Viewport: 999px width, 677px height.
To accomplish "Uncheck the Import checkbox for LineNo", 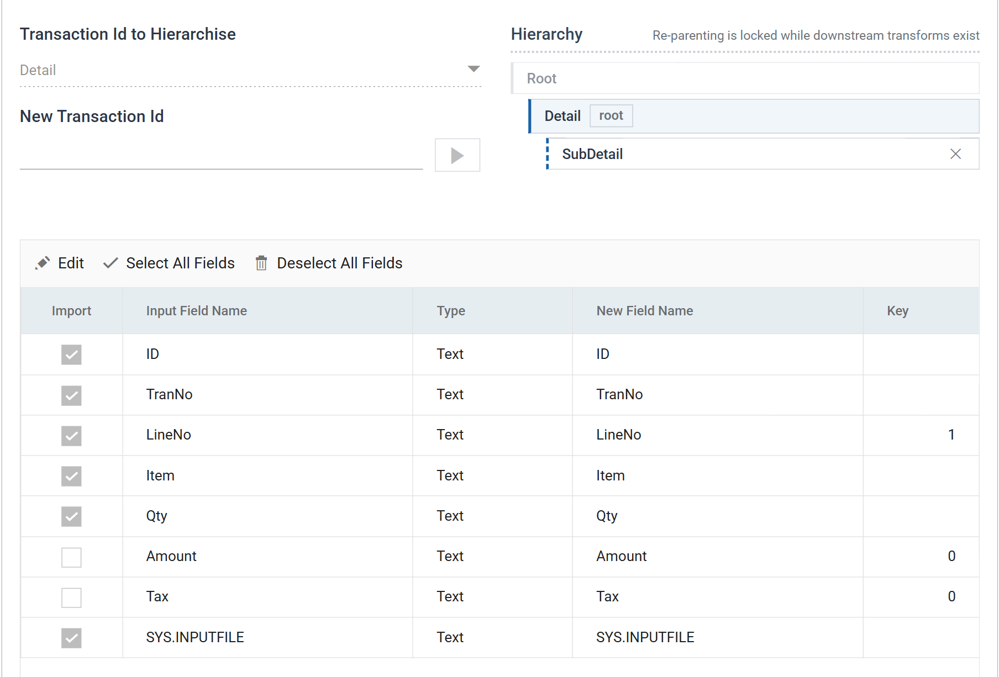I will click(x=71, y=436).
